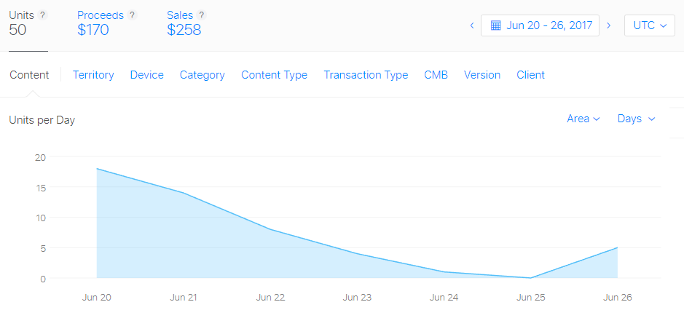Click the Jun 25 data point on chart

coord(530,278)
